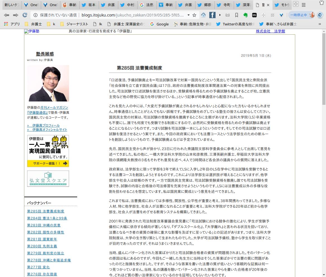Open the 伊藤塾 logo link

coord(32,31)
